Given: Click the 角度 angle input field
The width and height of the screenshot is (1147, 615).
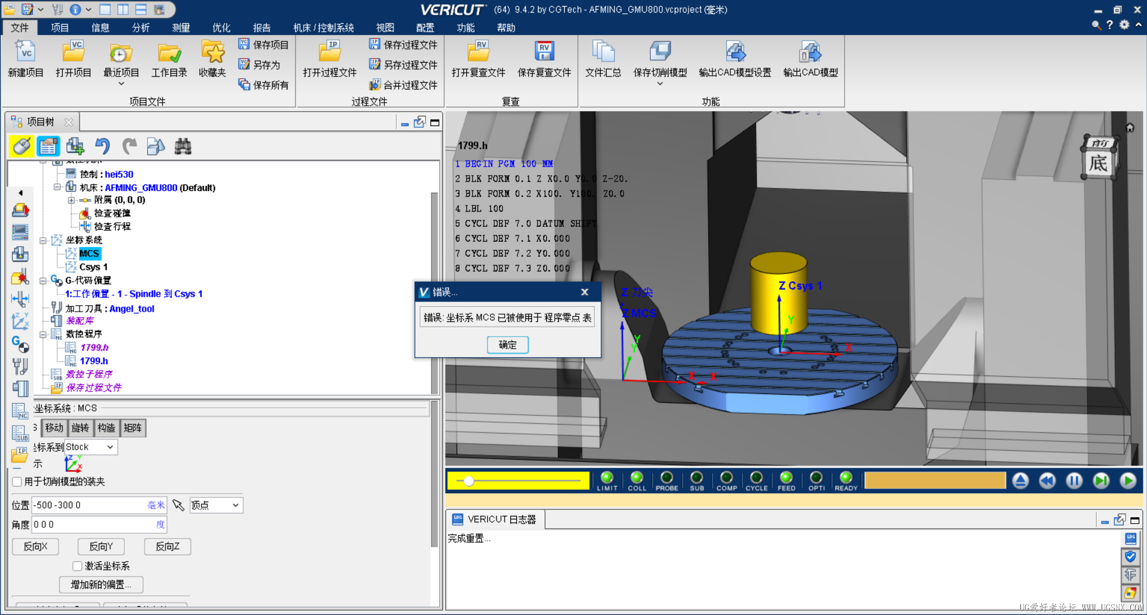Looking at the screenshot, I should [x=99, y=524].
